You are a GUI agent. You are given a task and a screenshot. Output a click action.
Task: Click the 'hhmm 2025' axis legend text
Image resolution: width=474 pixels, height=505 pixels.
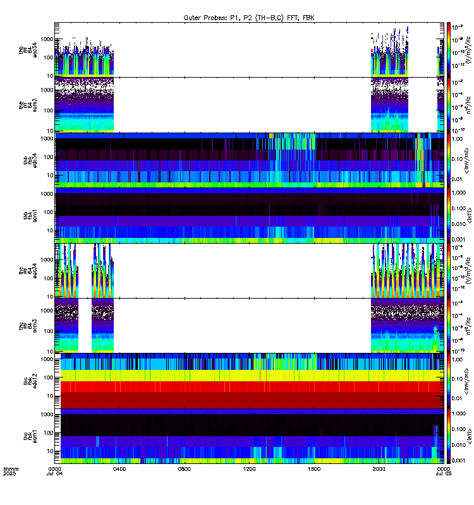pyautogui.click(x=11, y=471)
